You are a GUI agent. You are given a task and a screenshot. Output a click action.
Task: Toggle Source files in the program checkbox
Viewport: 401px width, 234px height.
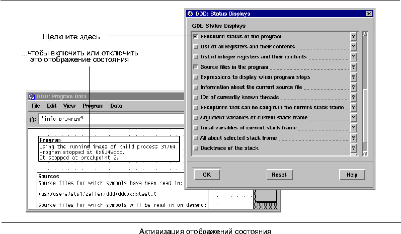196,67
